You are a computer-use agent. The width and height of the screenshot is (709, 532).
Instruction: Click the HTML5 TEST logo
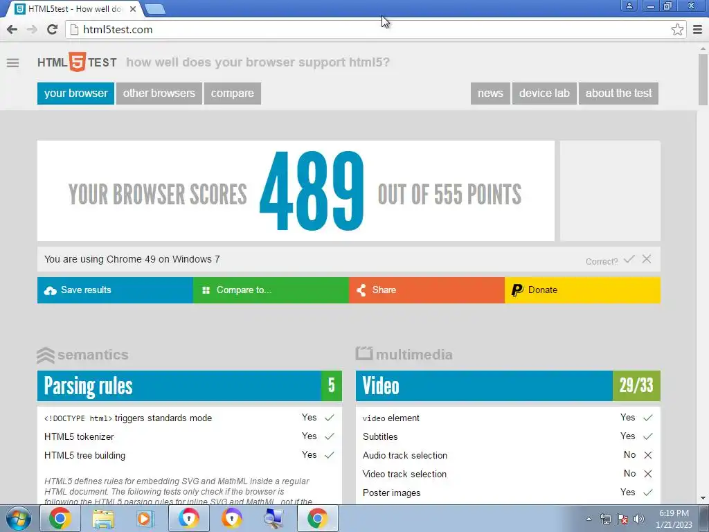(77, 62)
